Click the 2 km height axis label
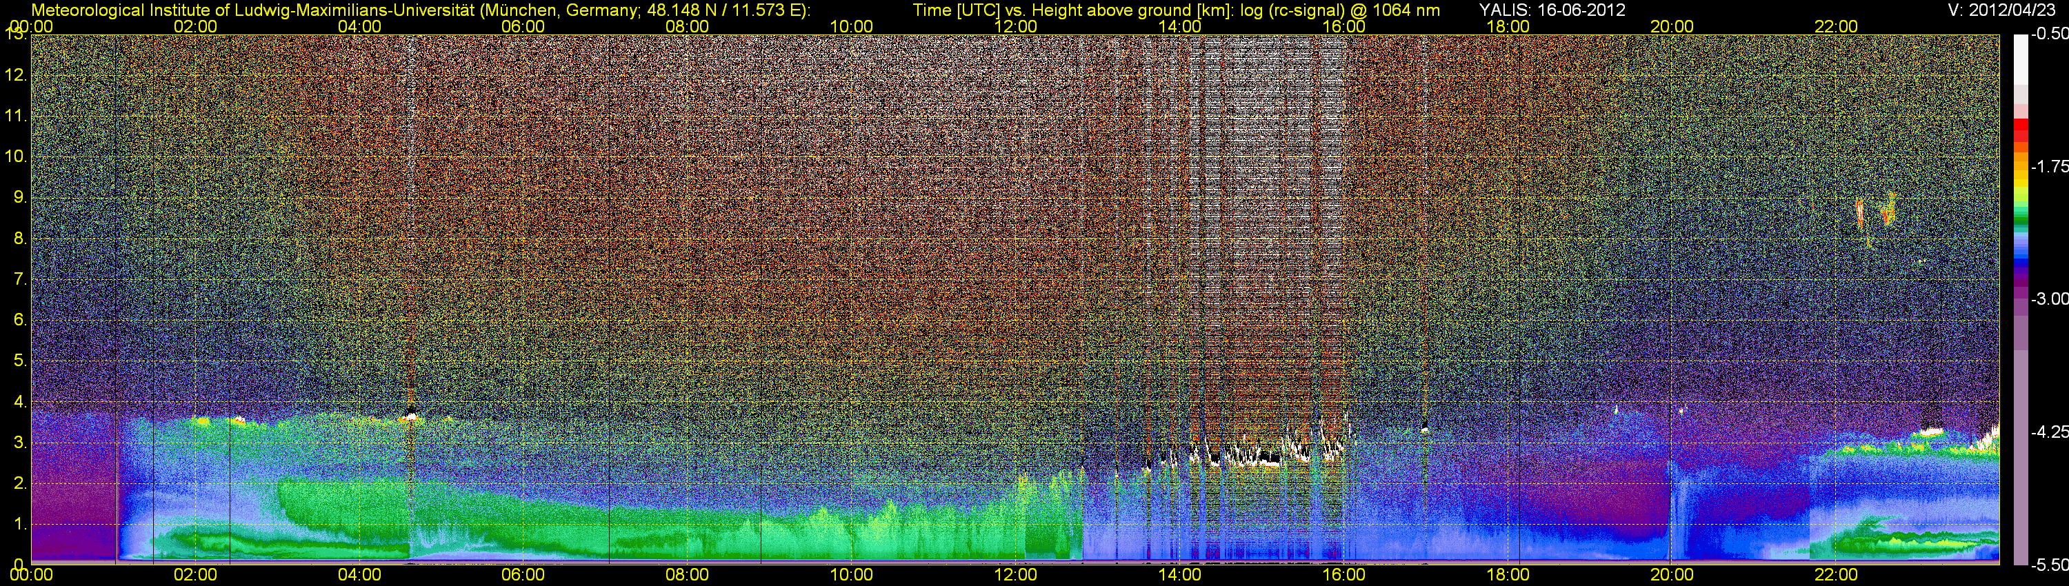The image size is (2069, 586). point(20,483)
